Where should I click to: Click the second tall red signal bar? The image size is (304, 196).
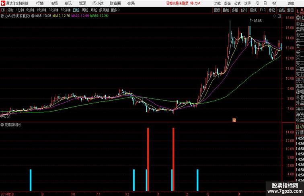[173, 159]
